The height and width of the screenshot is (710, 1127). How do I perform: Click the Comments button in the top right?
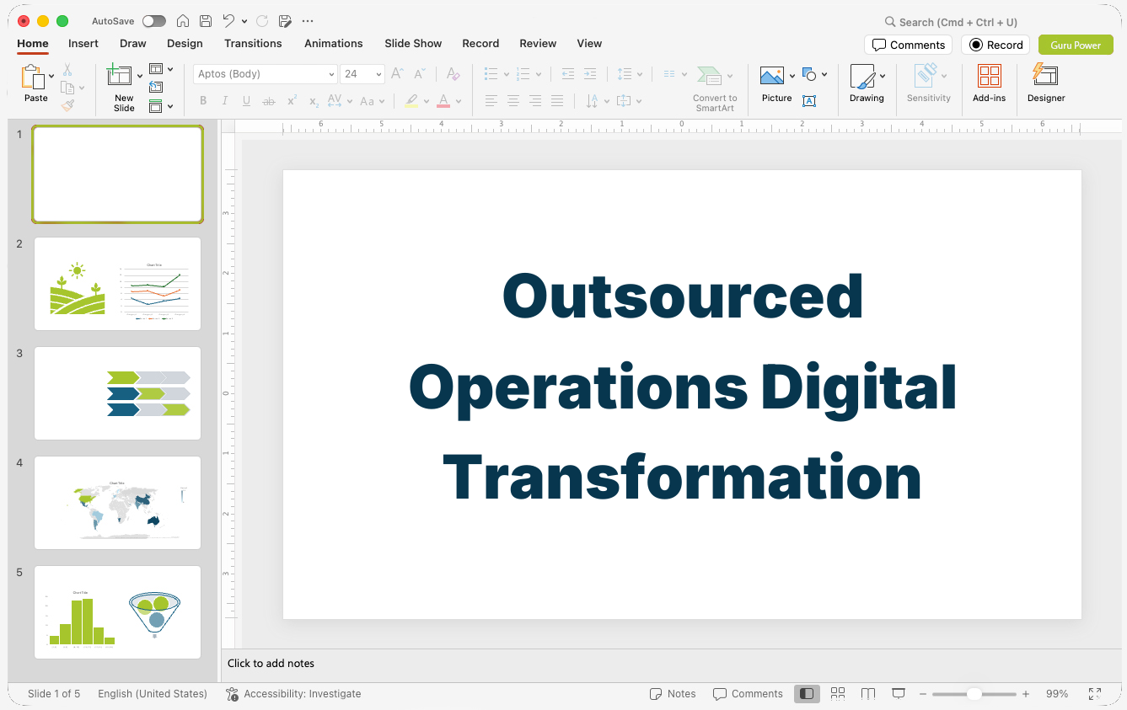click(908, 45)
